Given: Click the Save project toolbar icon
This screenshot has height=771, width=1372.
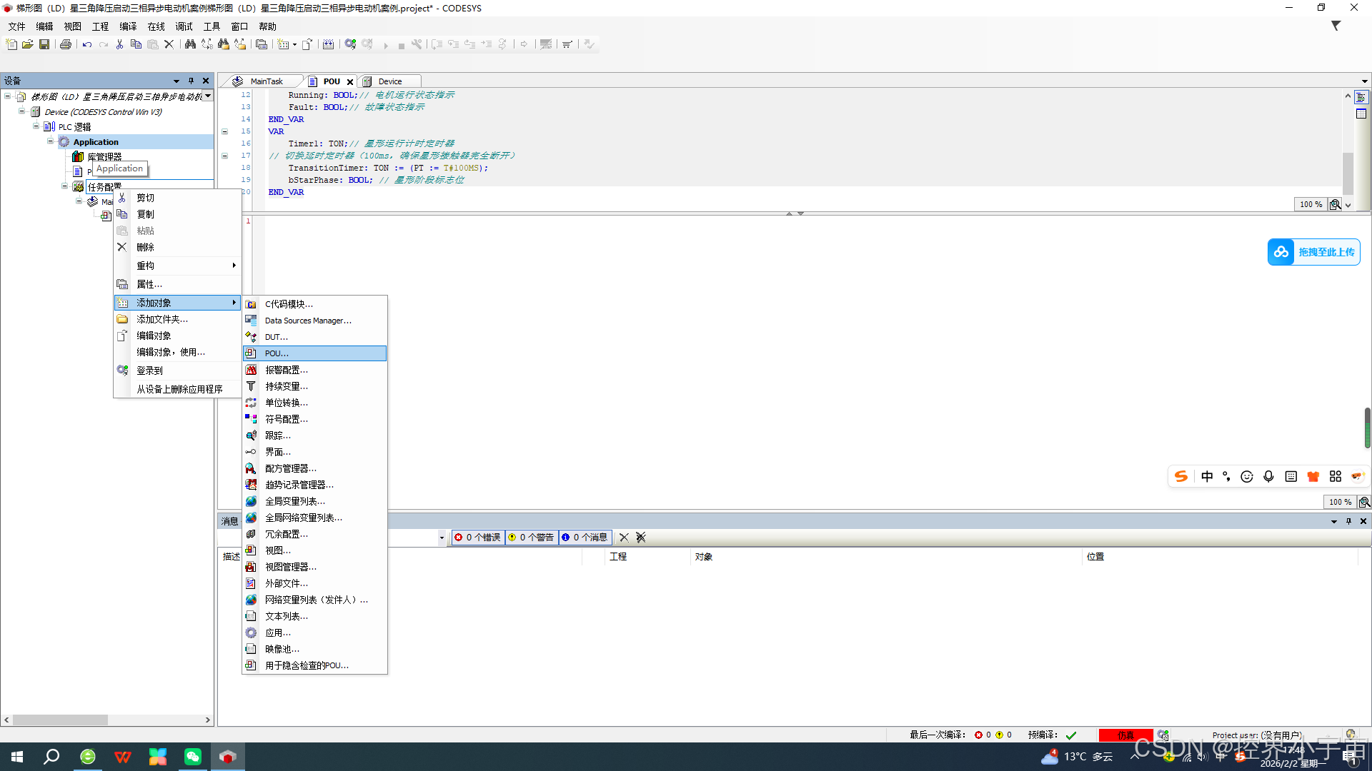Looking at the screenshot, I should [44, 44].
